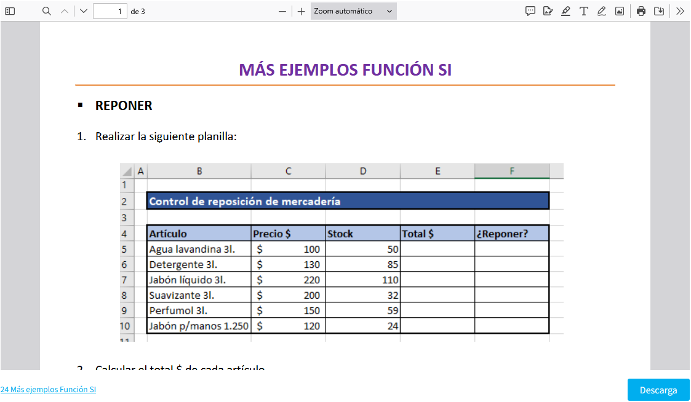This screenshot has width=691, height=402.
Task: Zoom in on the document
Action: click(301, 11)
